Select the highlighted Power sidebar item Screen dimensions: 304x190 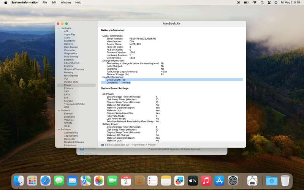point(76,85)
